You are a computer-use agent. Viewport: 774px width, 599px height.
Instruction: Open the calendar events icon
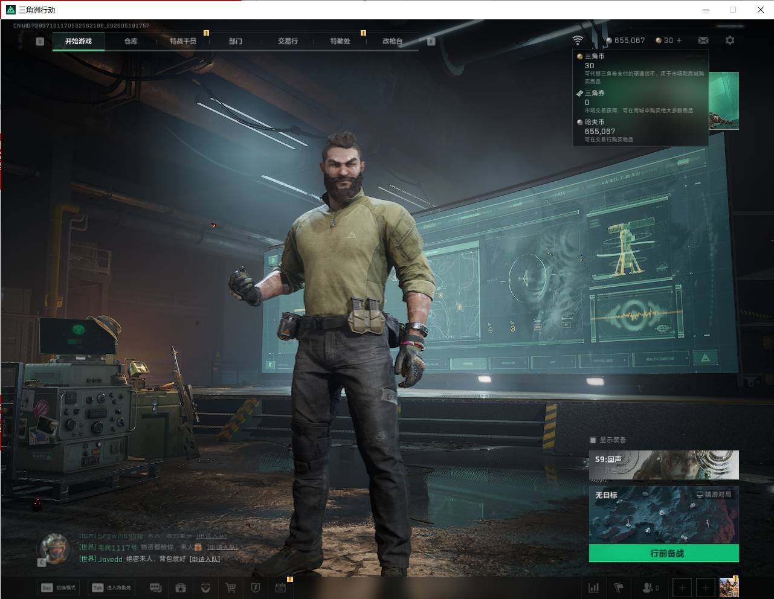coord(280,588)
